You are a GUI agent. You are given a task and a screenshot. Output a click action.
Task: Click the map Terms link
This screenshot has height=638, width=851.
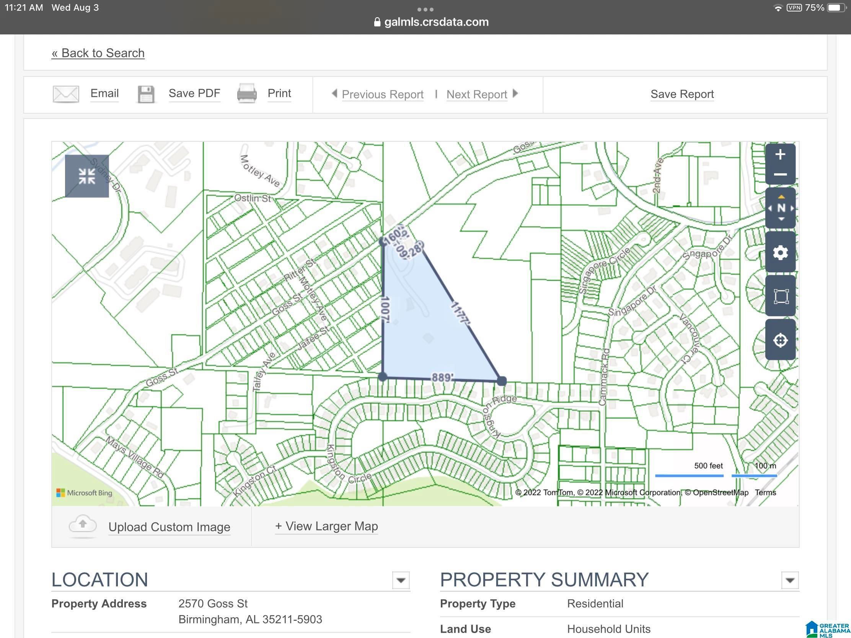(765, 492)
